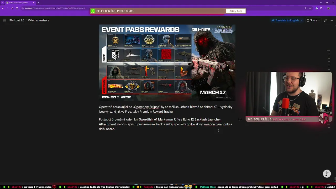This screenshot has height=189, width=336.
Task: Click the browser forward arrow
Action: [x=8, y=8]
